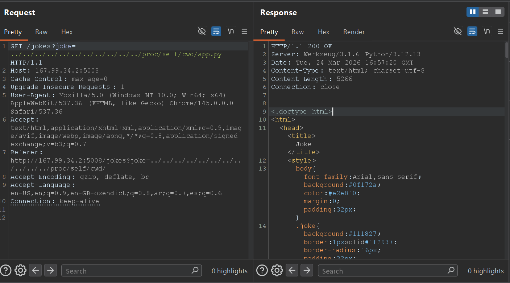510x283 pixels.
Task: Switch to Pretty tab in Response
Action: (269, 32)
